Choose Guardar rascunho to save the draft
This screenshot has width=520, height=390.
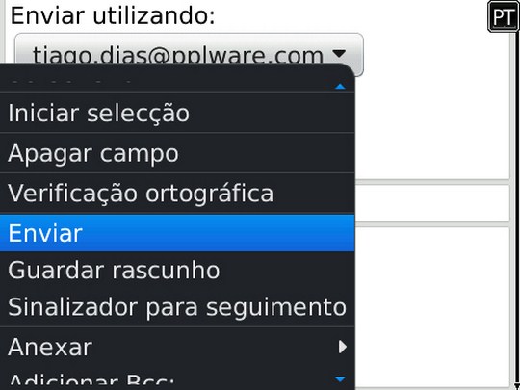pyautogui.click(x=177, y=270)
